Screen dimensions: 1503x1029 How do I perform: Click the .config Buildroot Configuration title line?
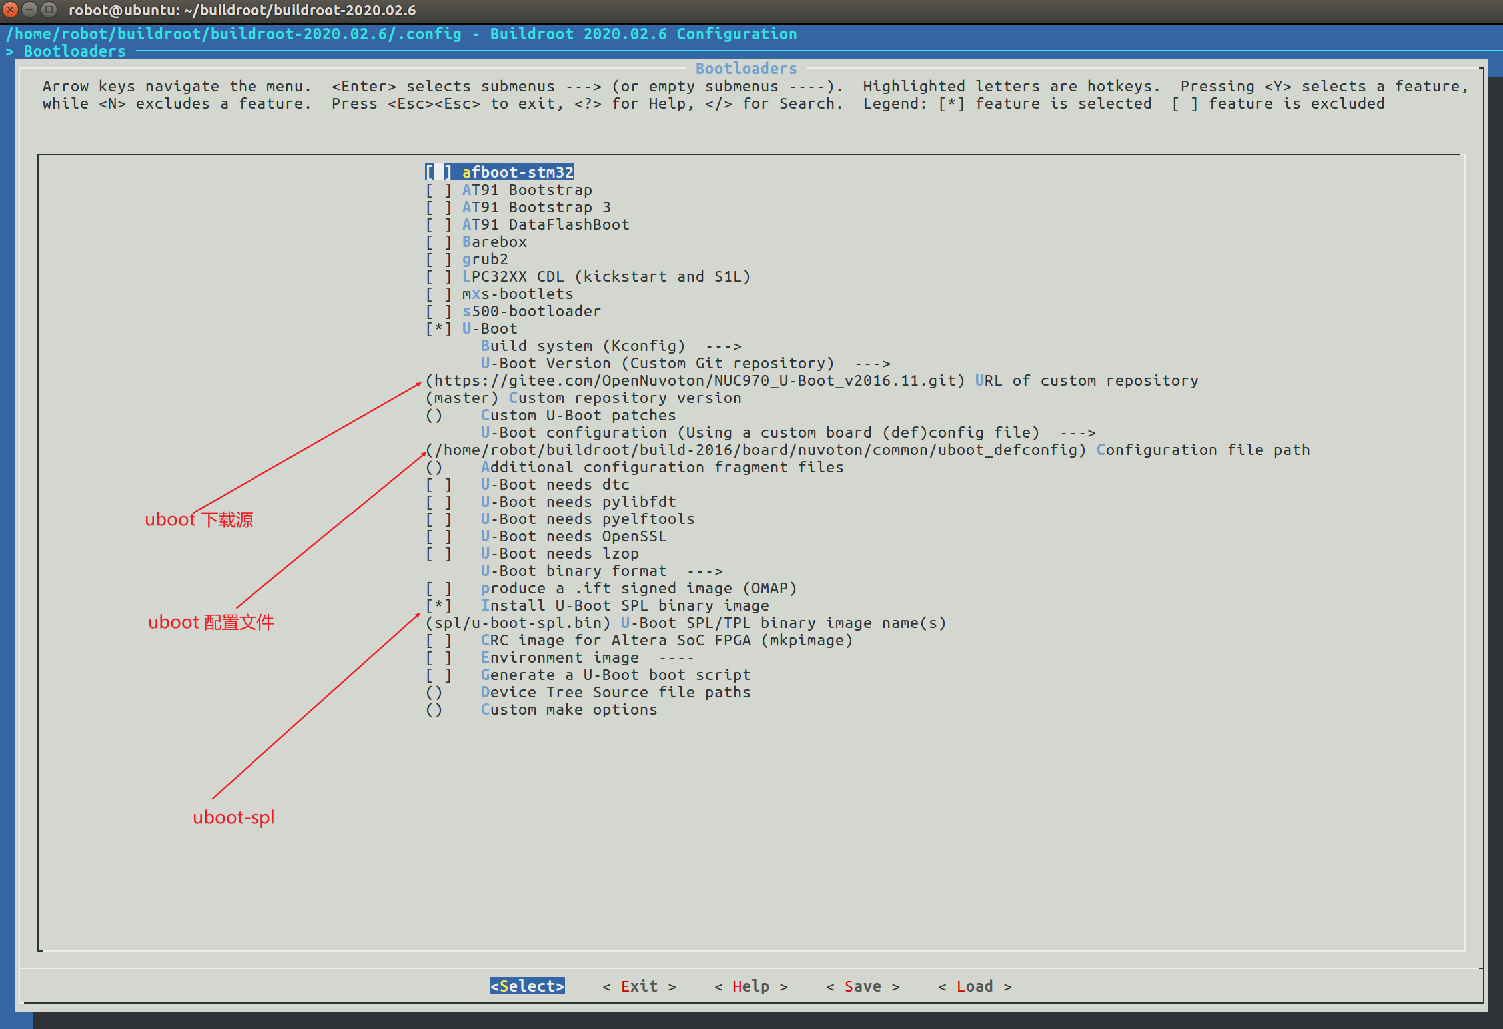(x=401, y=34)
